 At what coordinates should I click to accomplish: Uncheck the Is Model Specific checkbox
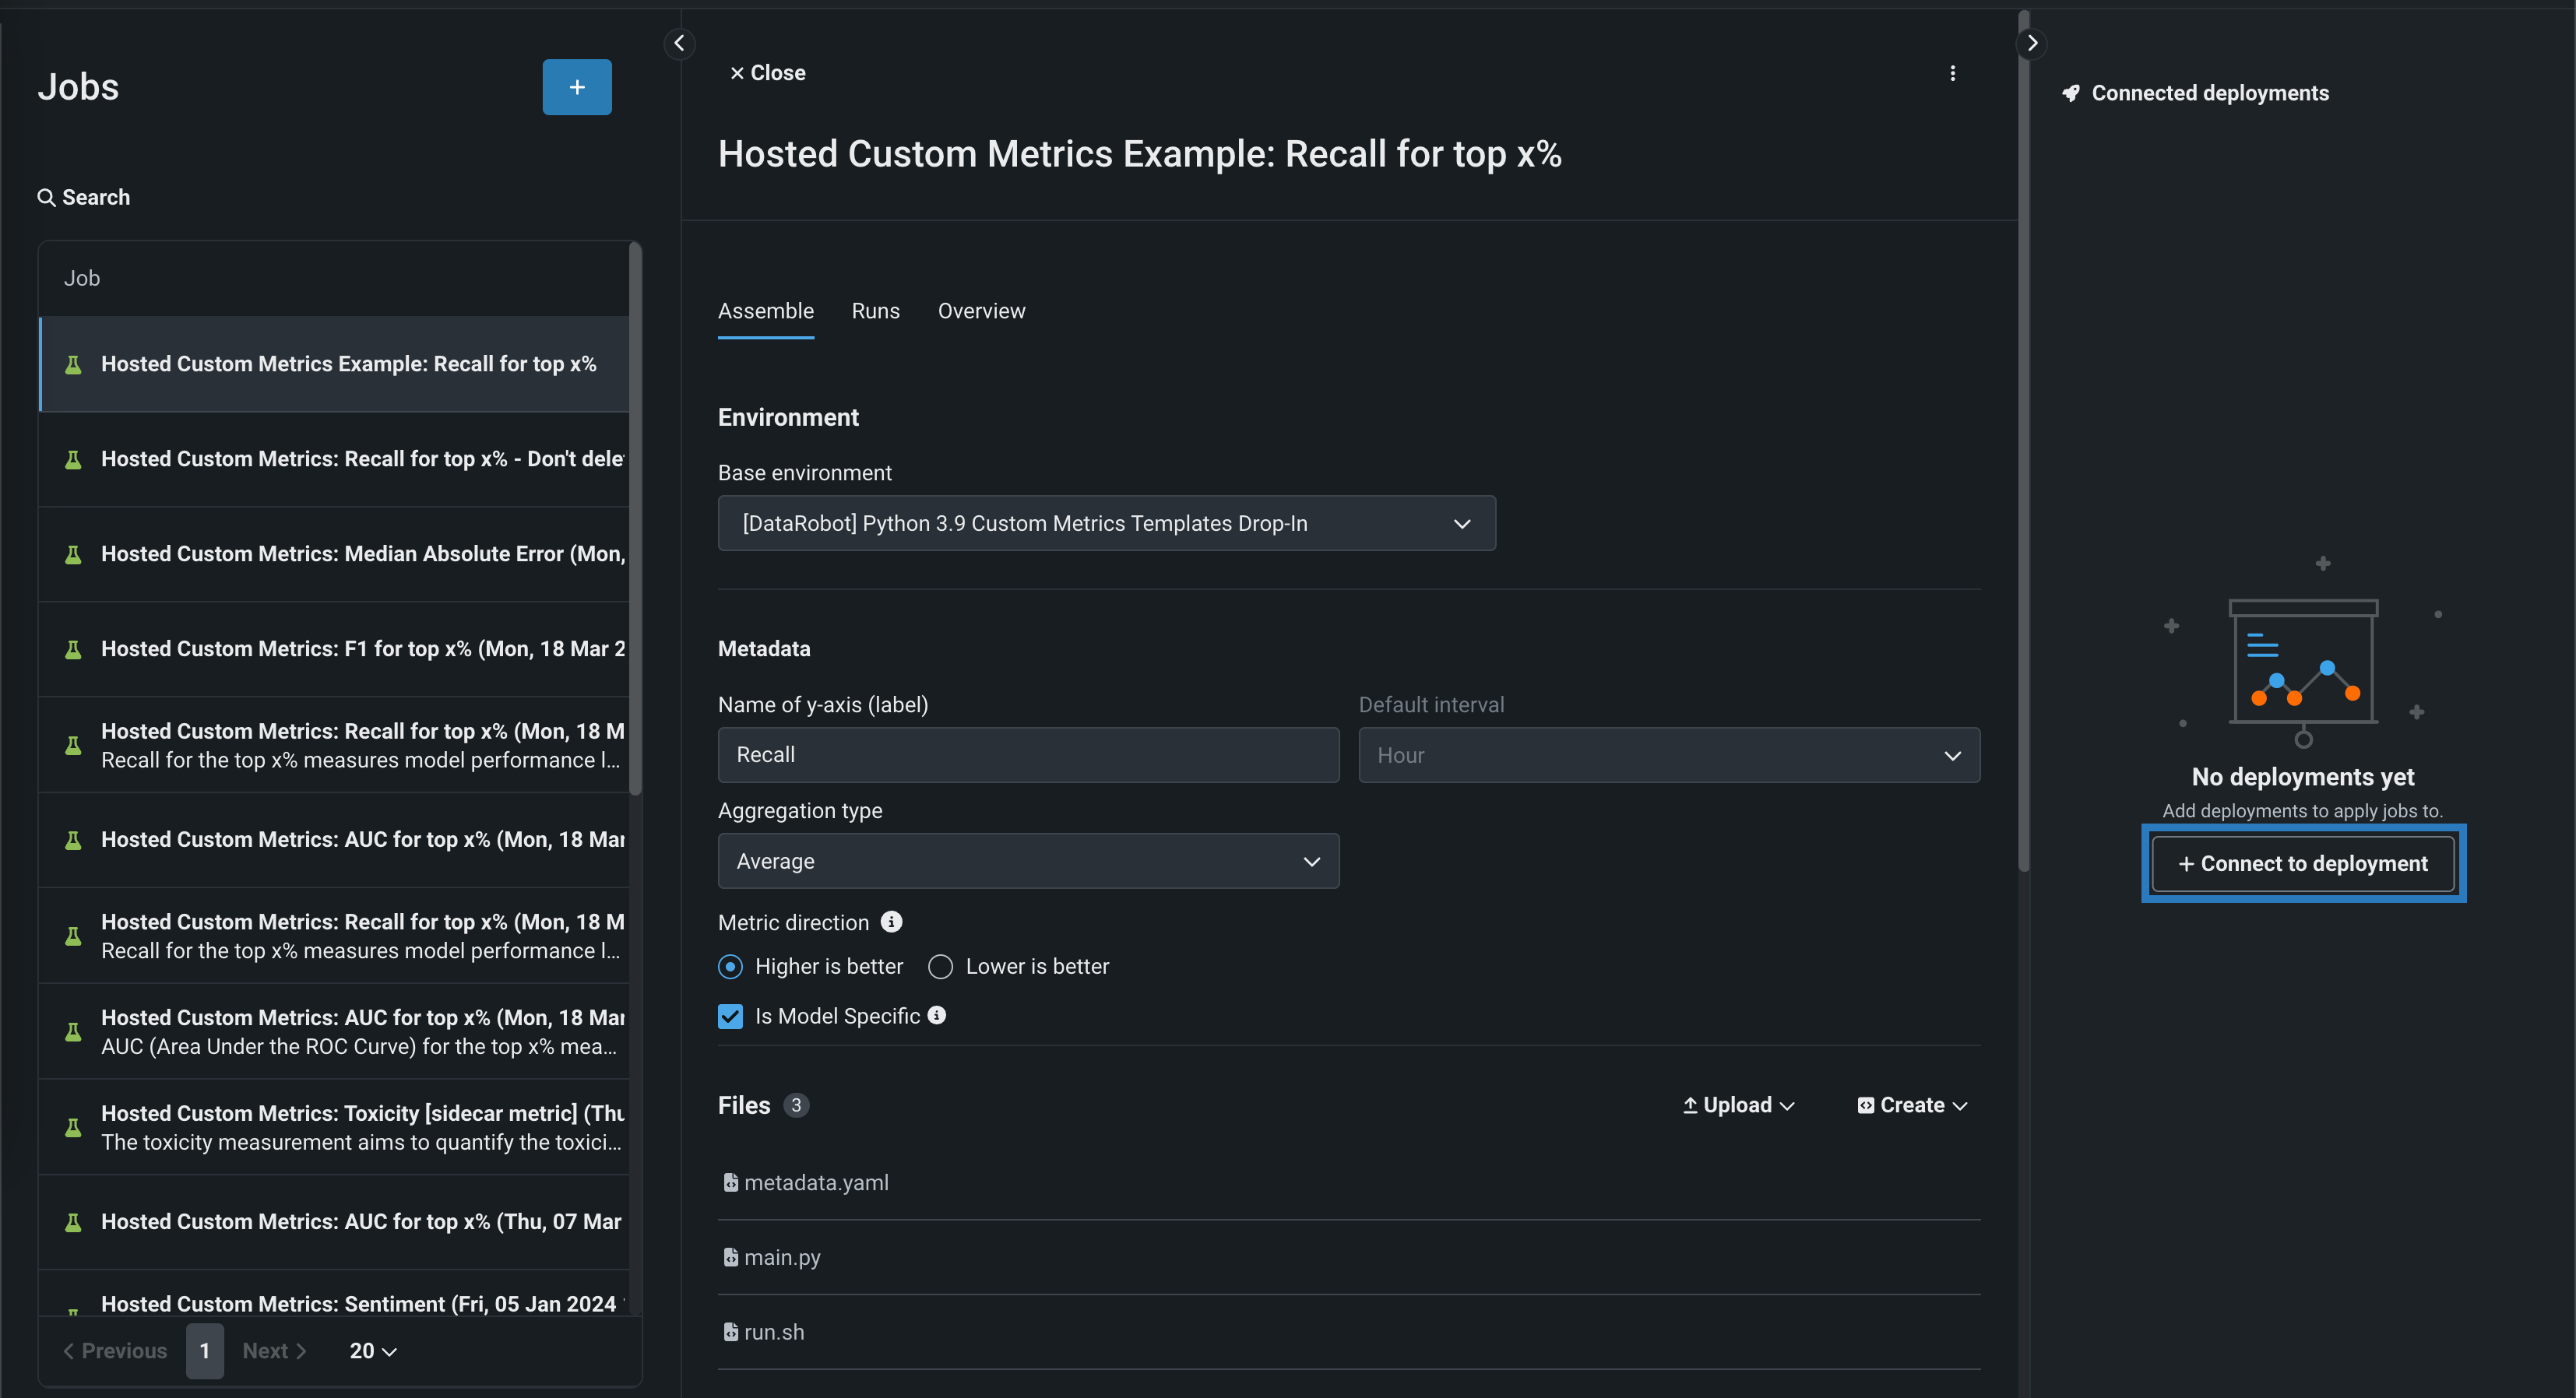point(730,1017)
